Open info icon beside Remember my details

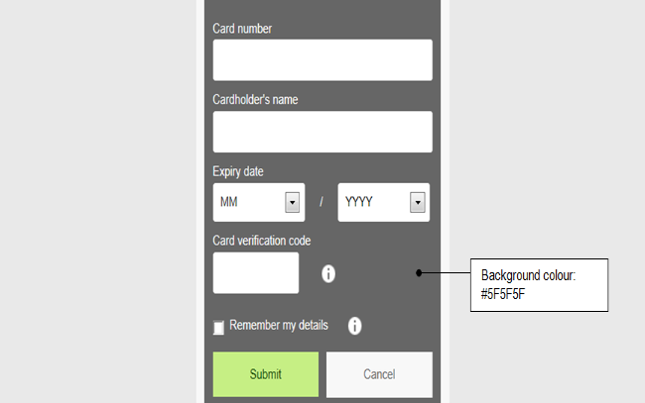click(354, 325)
